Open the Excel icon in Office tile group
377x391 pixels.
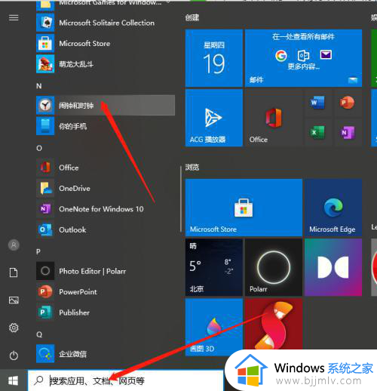tap(317, 132)
